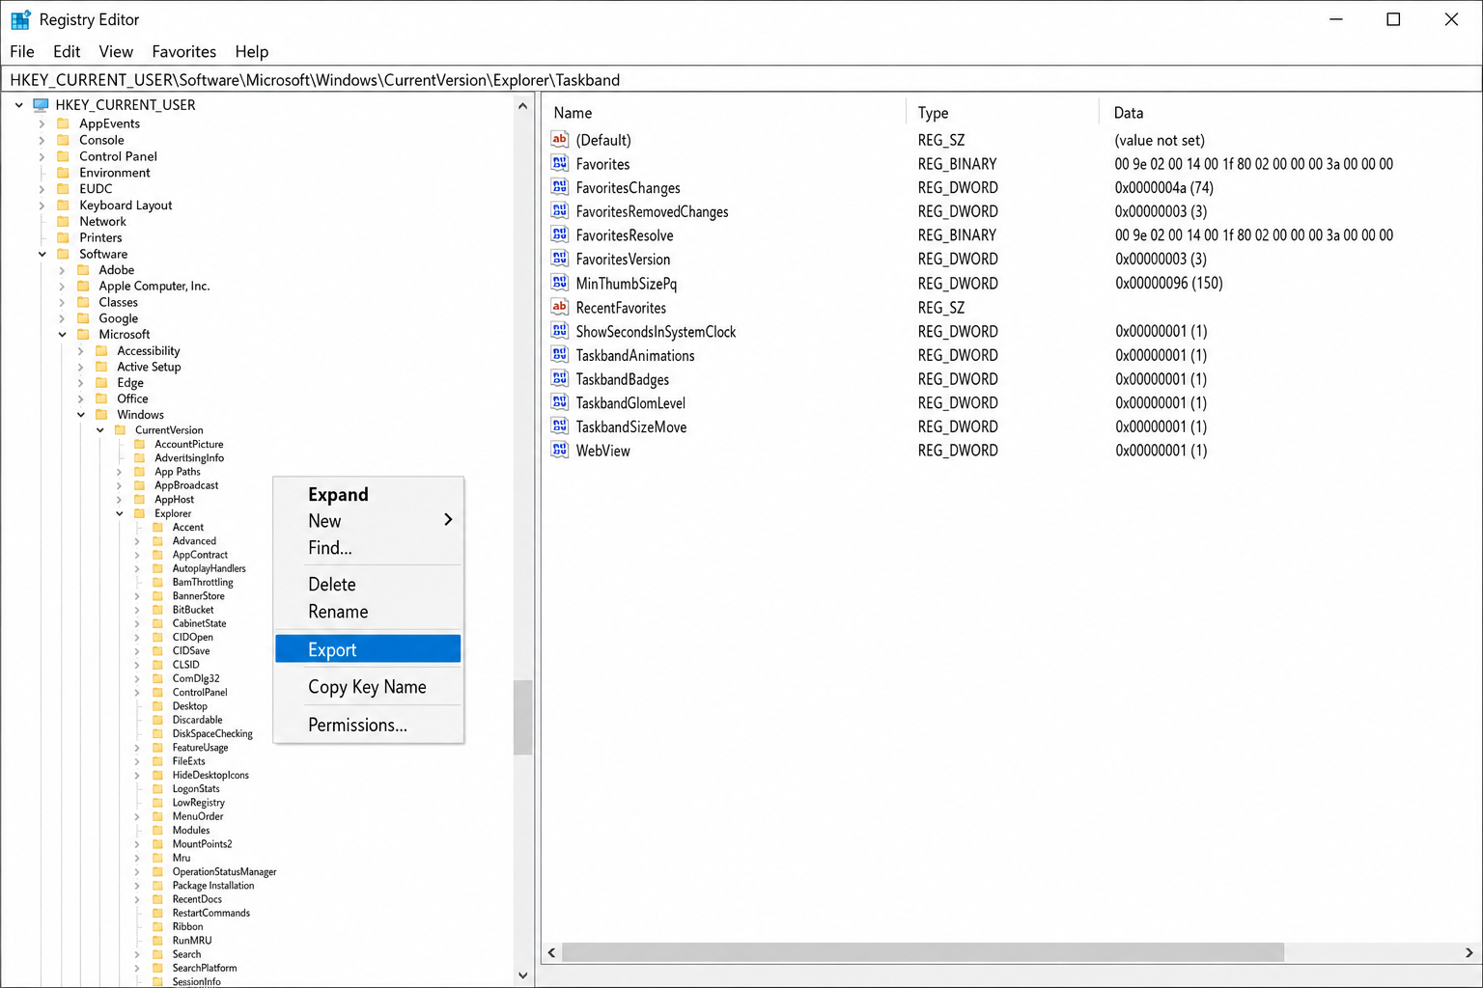Collapse the Software key
Viewport: 1483px width, 988px height.
(42, 254)
